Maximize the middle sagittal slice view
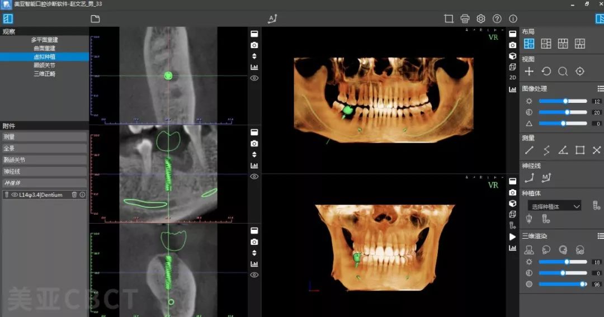This screenshot has height=317, width=604. click(254, 132)
